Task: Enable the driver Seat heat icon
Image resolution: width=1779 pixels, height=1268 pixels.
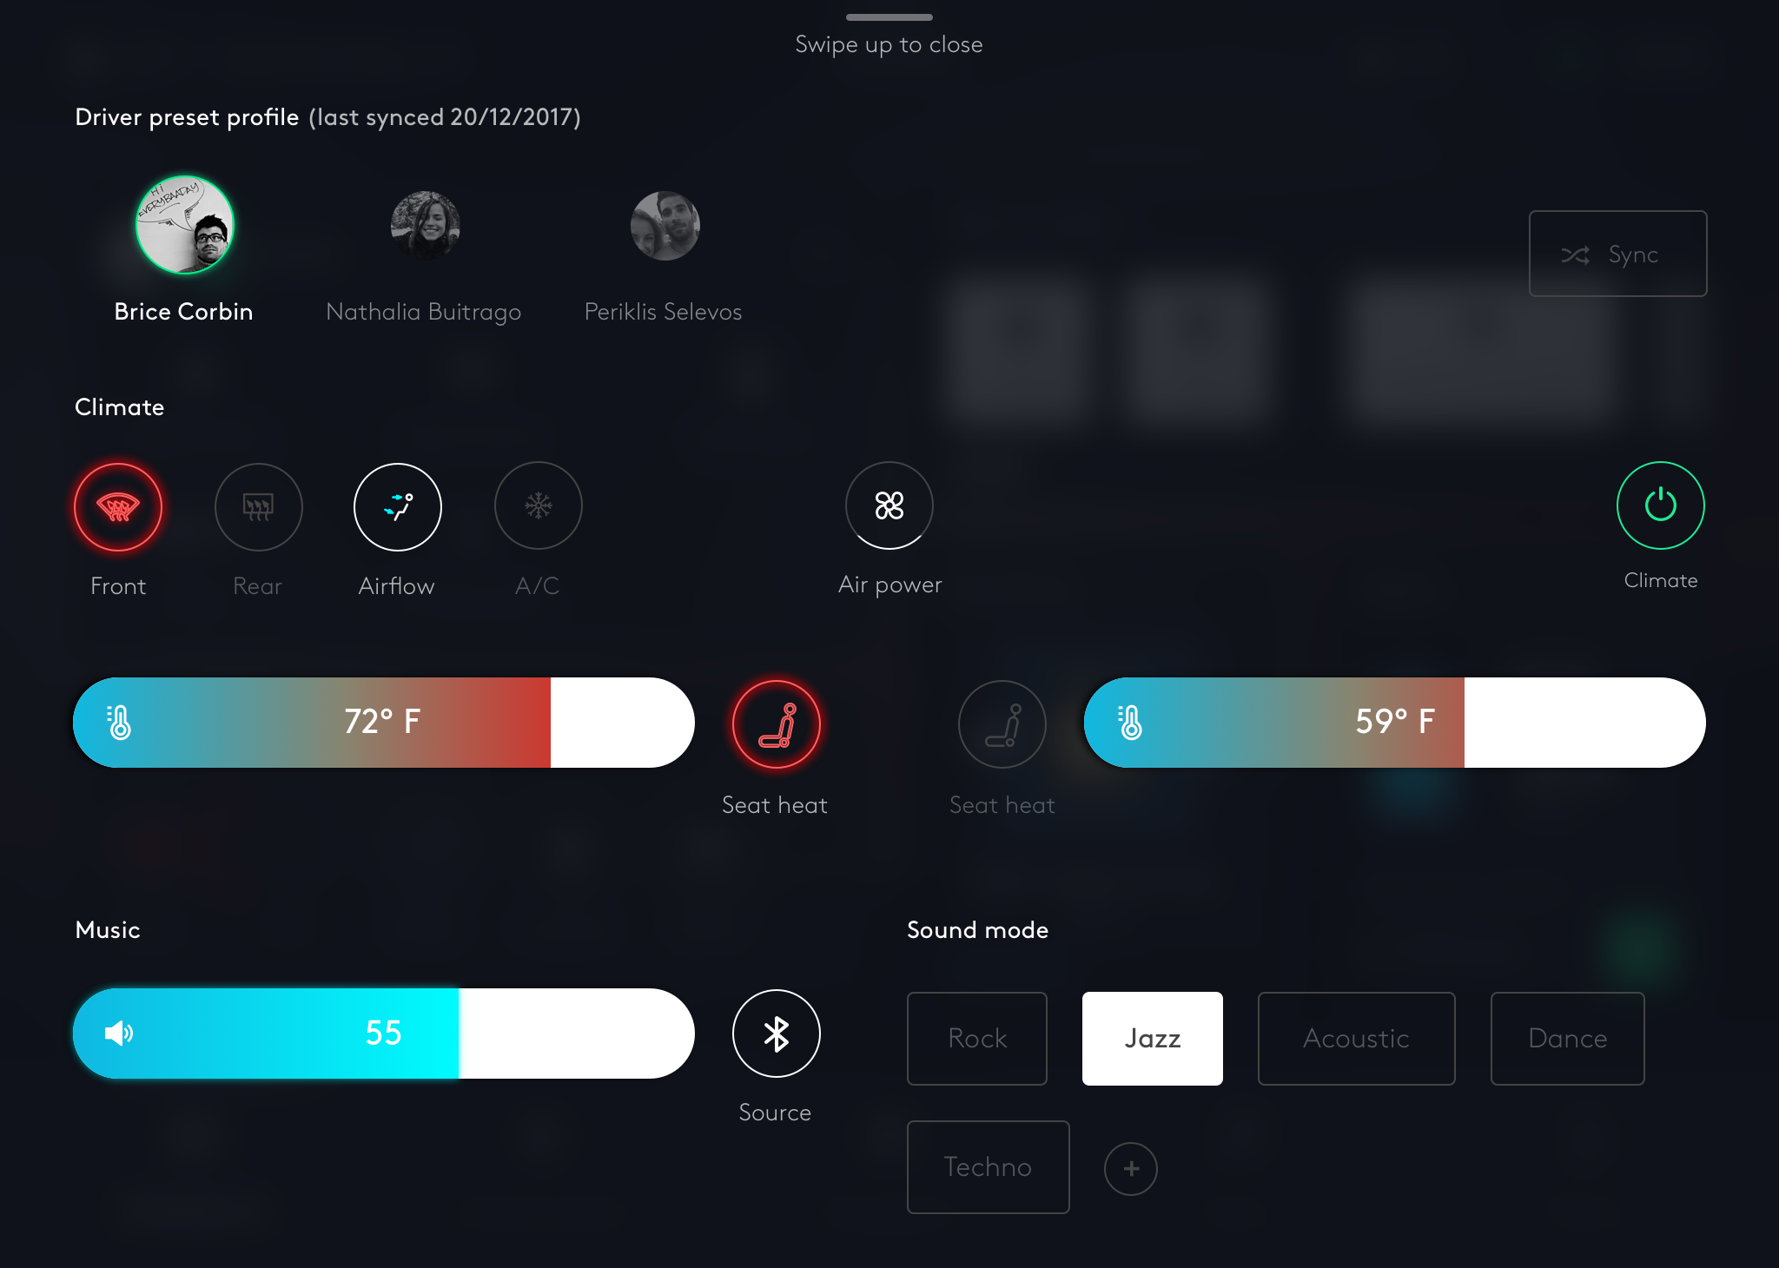Action: click(x=776, y=722)
